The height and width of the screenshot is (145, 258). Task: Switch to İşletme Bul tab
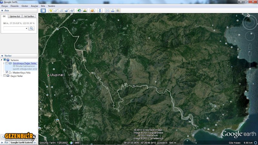tap(15, 16)
